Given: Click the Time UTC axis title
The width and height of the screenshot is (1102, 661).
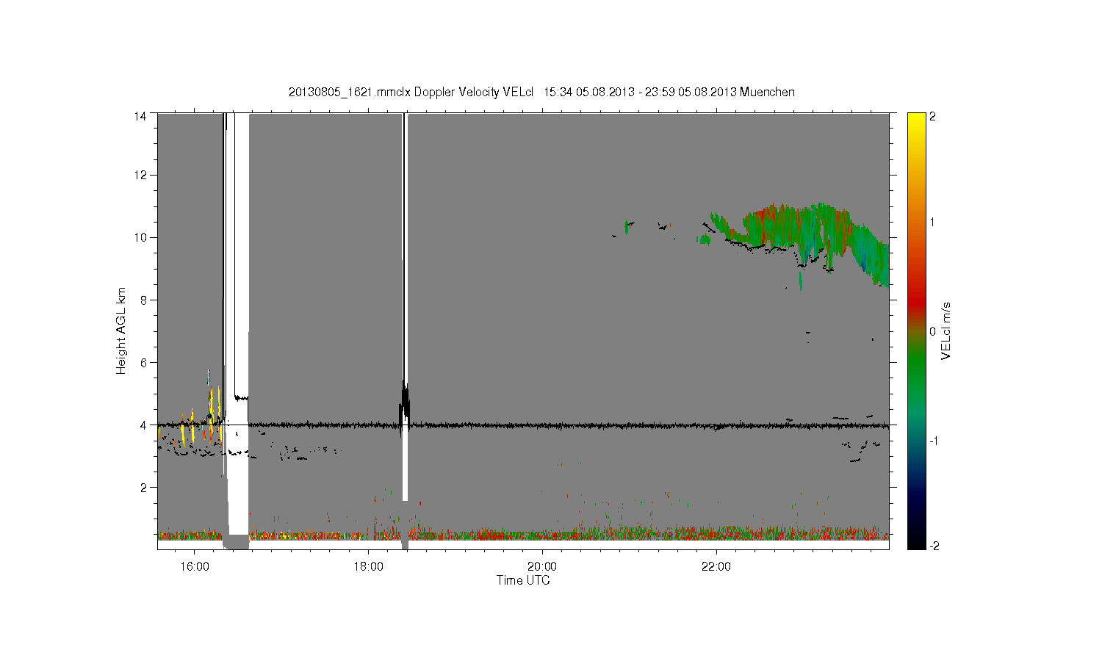Looking at the screenshot, I should click(523, 580).
